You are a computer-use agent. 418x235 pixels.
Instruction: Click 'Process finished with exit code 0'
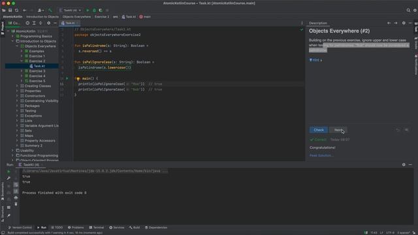[x=54, y=193]
